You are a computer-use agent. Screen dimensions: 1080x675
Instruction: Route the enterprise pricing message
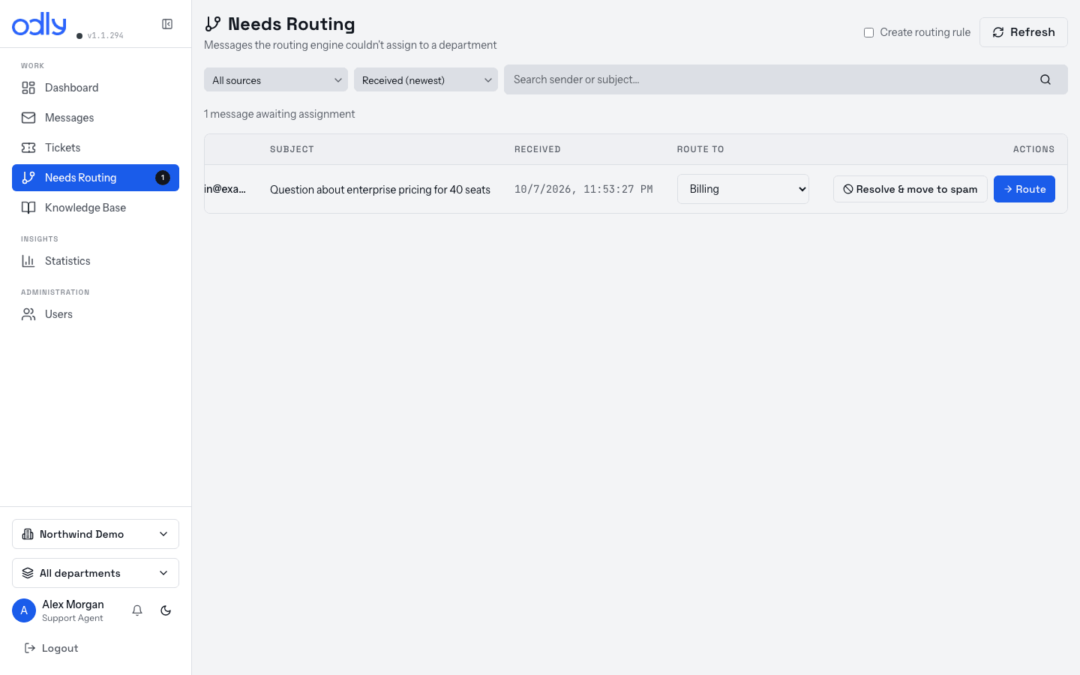[1024, 189]
